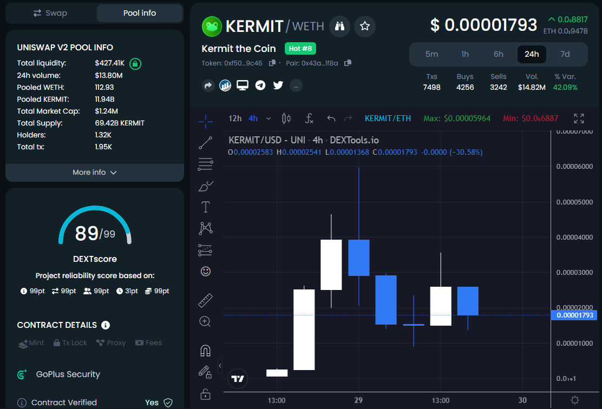602x409 pixels.
Task: Select the 5m stats period
Action: coord(431,54)
